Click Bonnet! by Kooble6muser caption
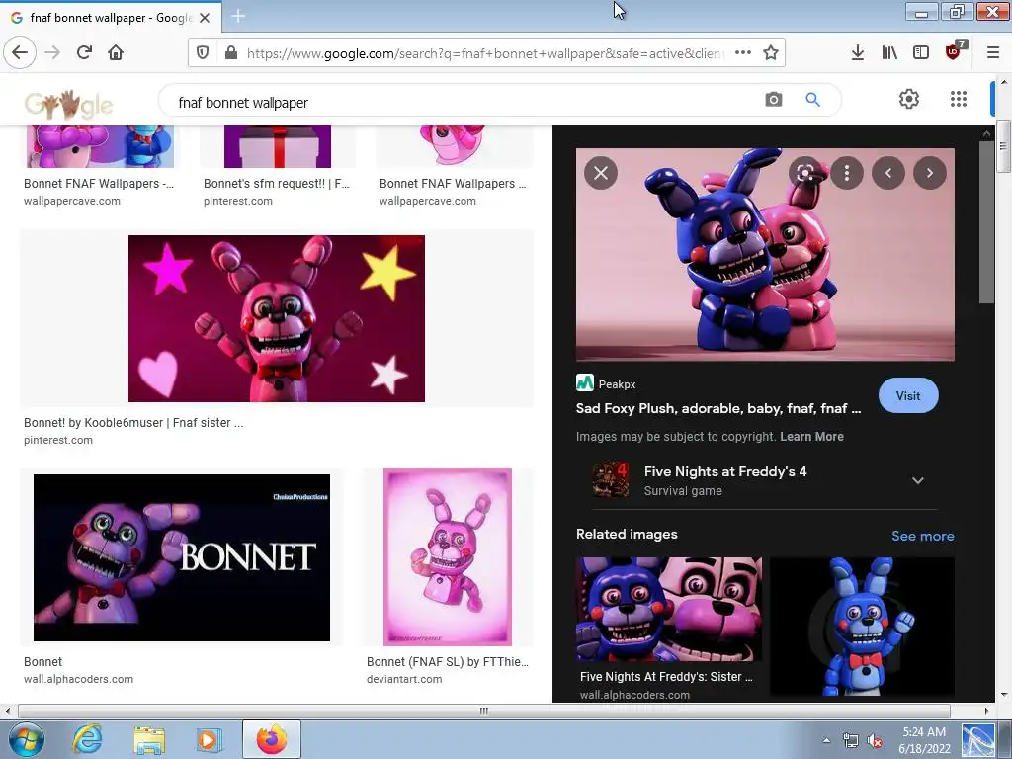 click(133, 423)
